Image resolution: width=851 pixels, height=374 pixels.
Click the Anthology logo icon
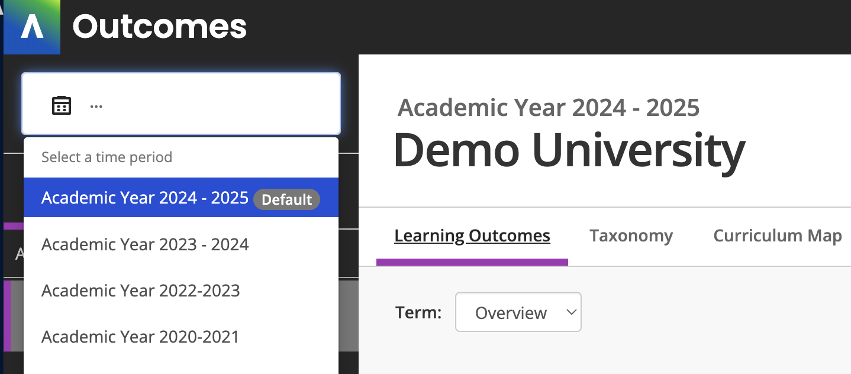click(32, 27)
